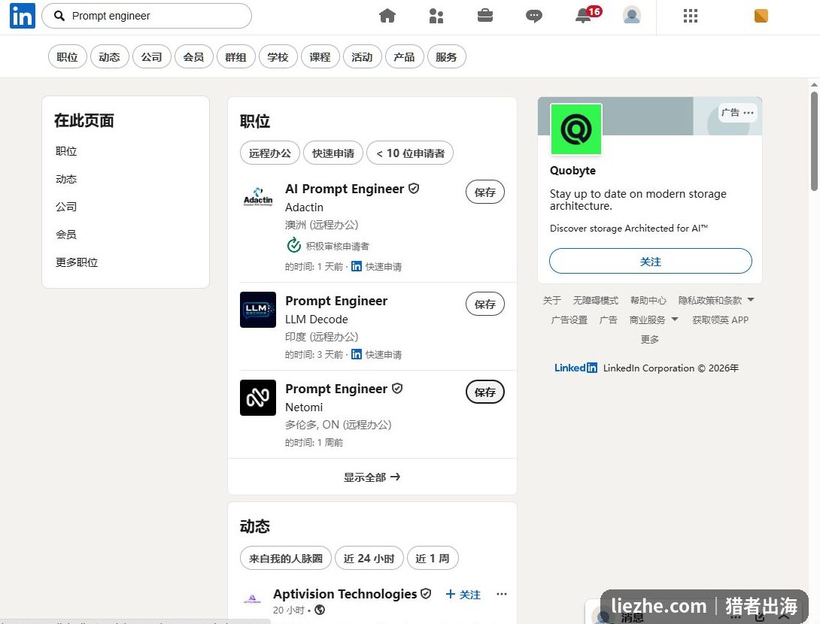Screen dimensions: 820x624
Task: Open the AI Prompt Engineer job title
Action: click(x=345, y=189)
